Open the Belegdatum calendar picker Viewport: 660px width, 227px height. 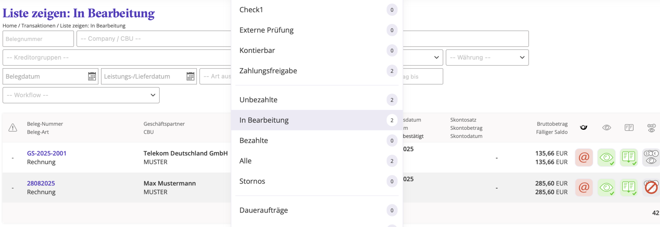92,76
